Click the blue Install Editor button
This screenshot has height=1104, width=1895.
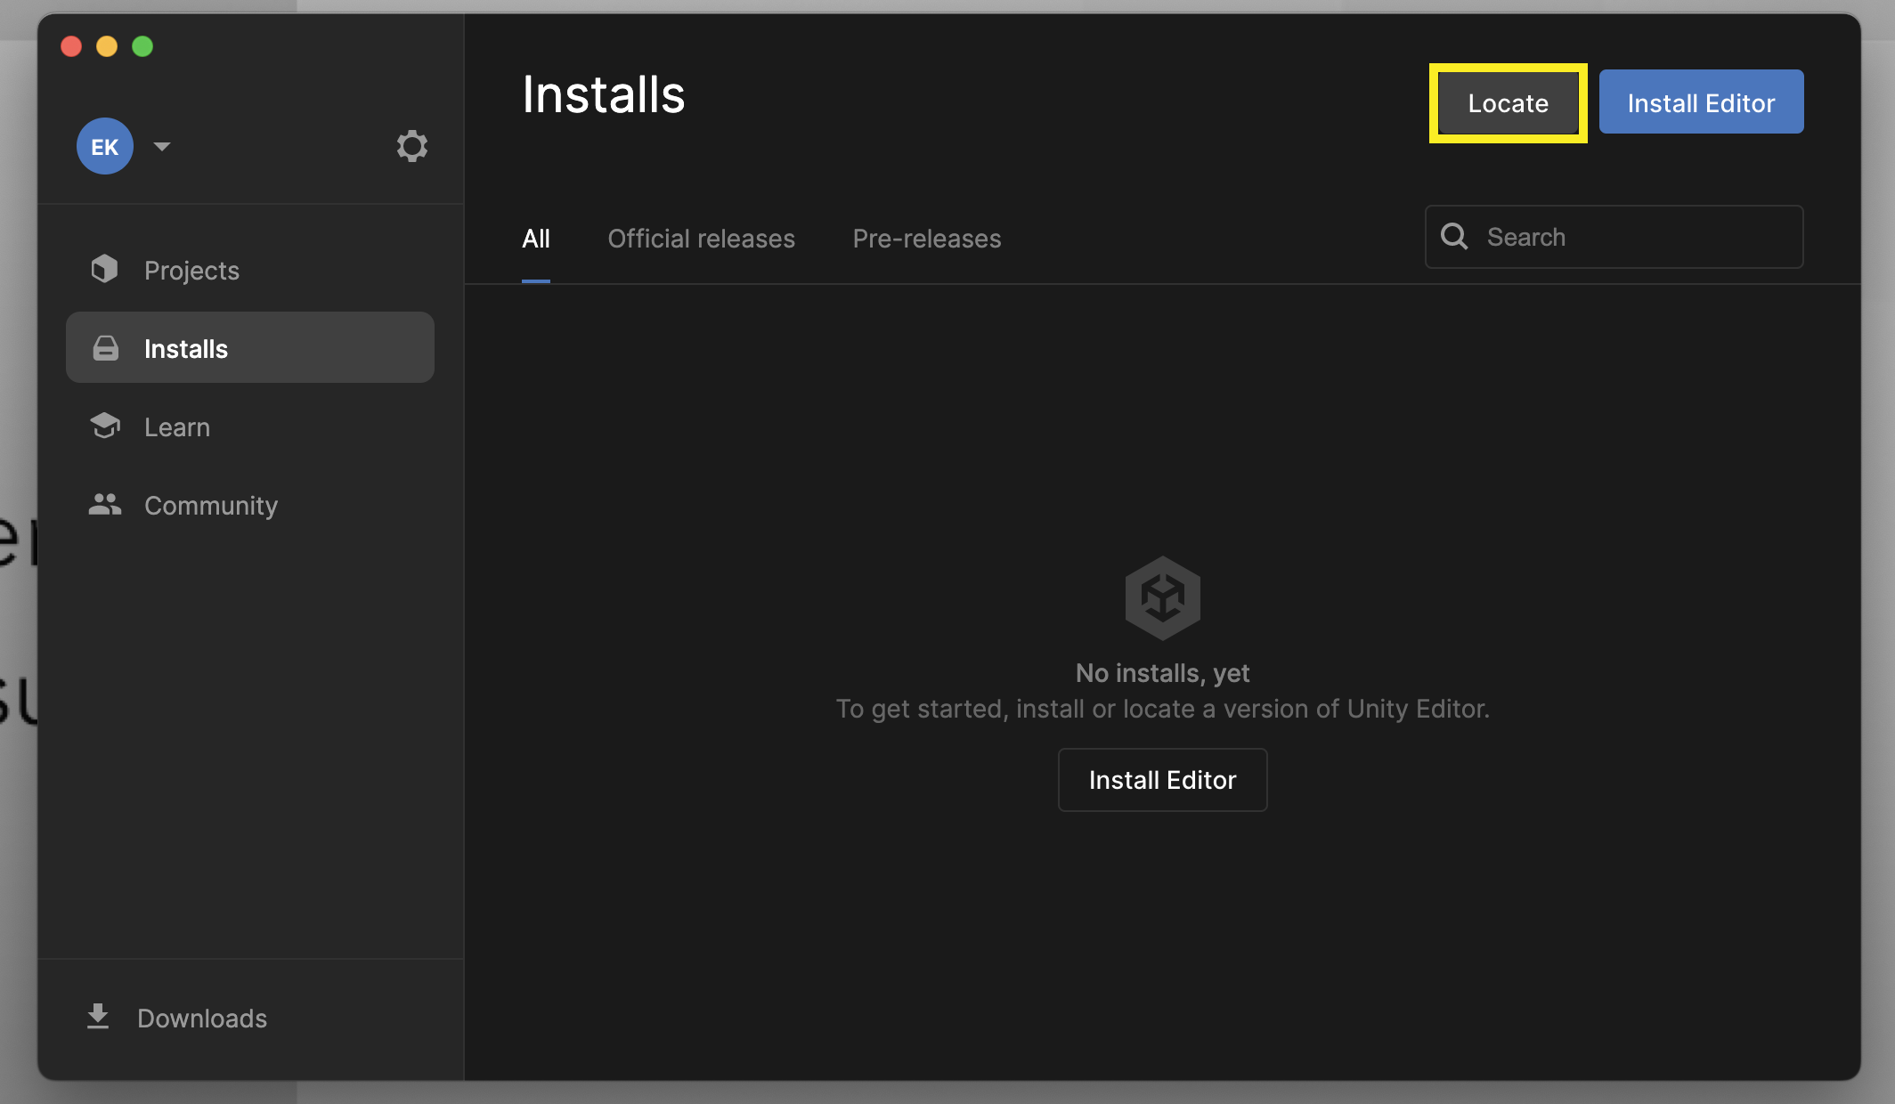1701,101
